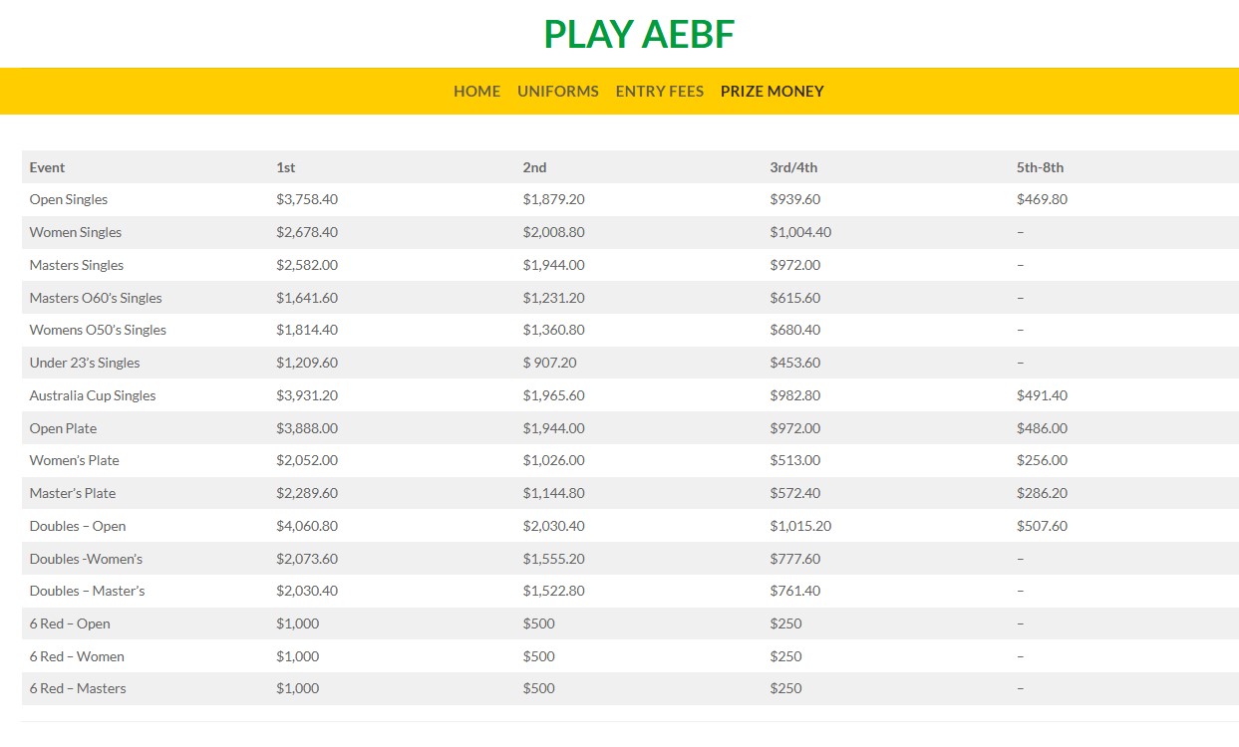Click the 2nd column header
Screen dimensions: 1239x747
pyautogui.click(x=535, y=167)
